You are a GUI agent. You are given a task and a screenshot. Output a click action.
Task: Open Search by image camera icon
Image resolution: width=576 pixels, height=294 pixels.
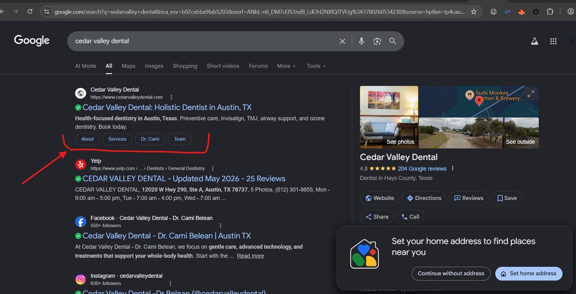[x=377, y=41]
